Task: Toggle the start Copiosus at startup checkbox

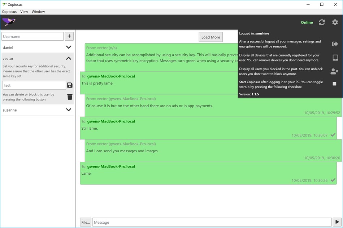Action: point(335,84)
